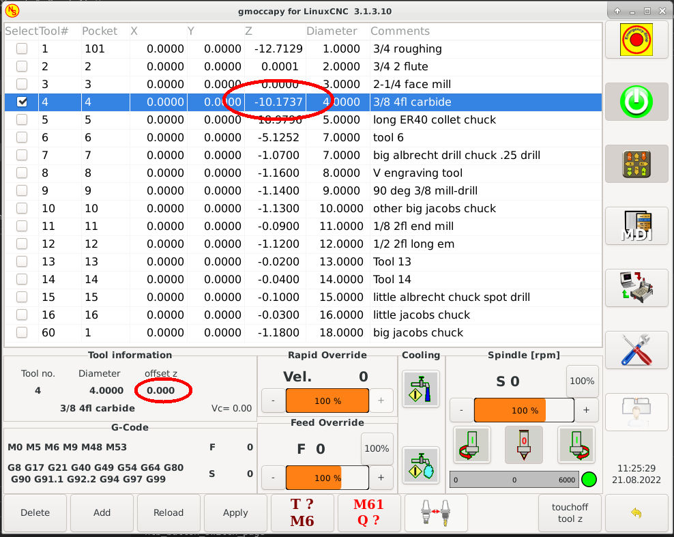Turn on mist coolant
The image size is (674, 537).
(x=421, y=465)
